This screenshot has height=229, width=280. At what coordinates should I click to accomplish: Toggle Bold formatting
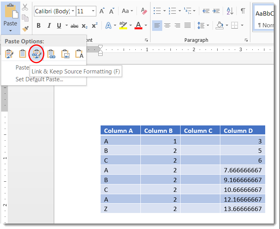click(x=39, y=26)
